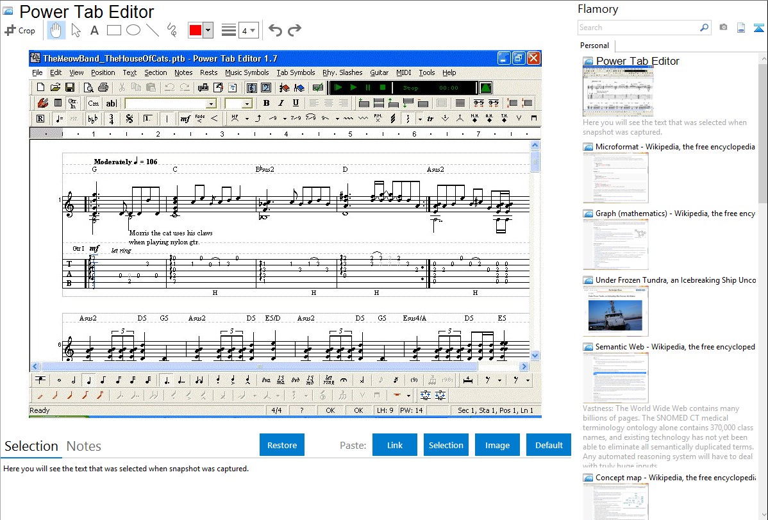The width and height of the screenshot is (768, 520).
Task: Click the red color swatch
Action: point(196,30)
